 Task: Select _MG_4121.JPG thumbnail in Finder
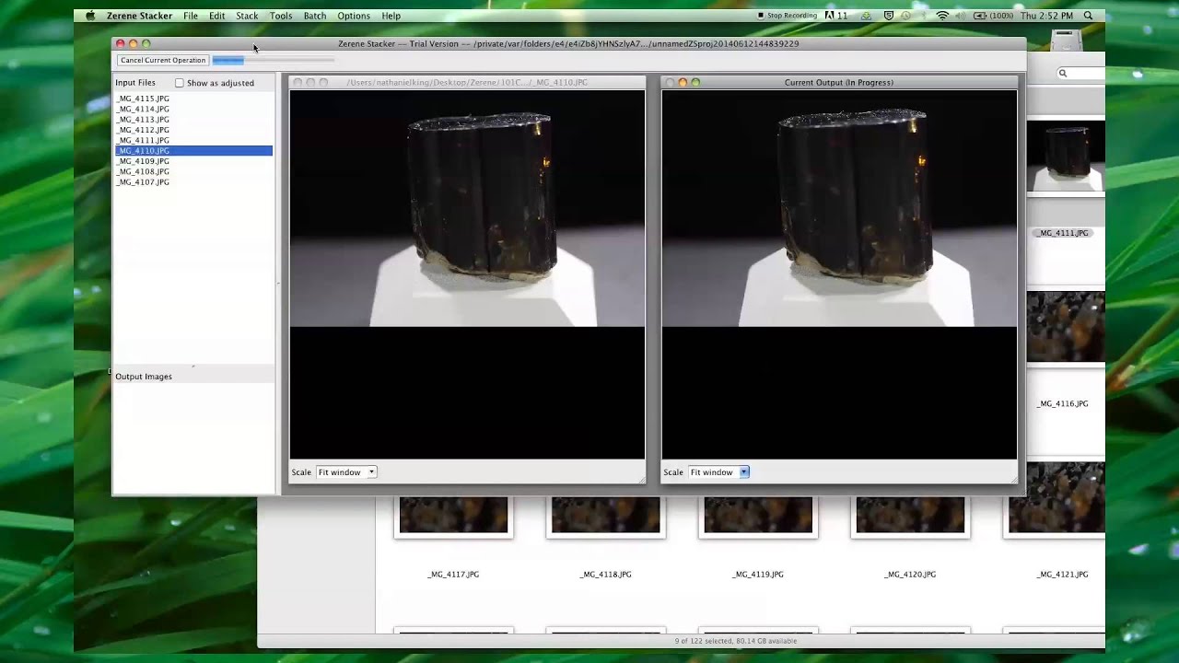[1056, 516]
